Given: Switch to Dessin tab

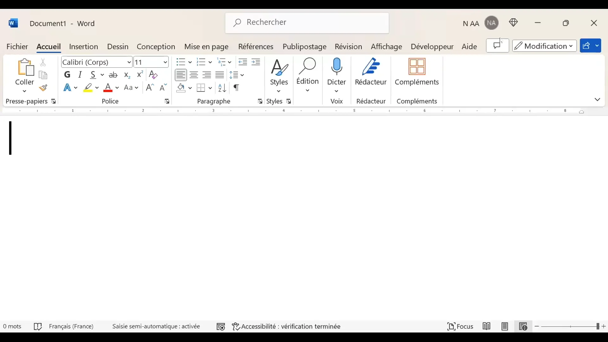Looking at the screenshot, I should pos(118,47).
